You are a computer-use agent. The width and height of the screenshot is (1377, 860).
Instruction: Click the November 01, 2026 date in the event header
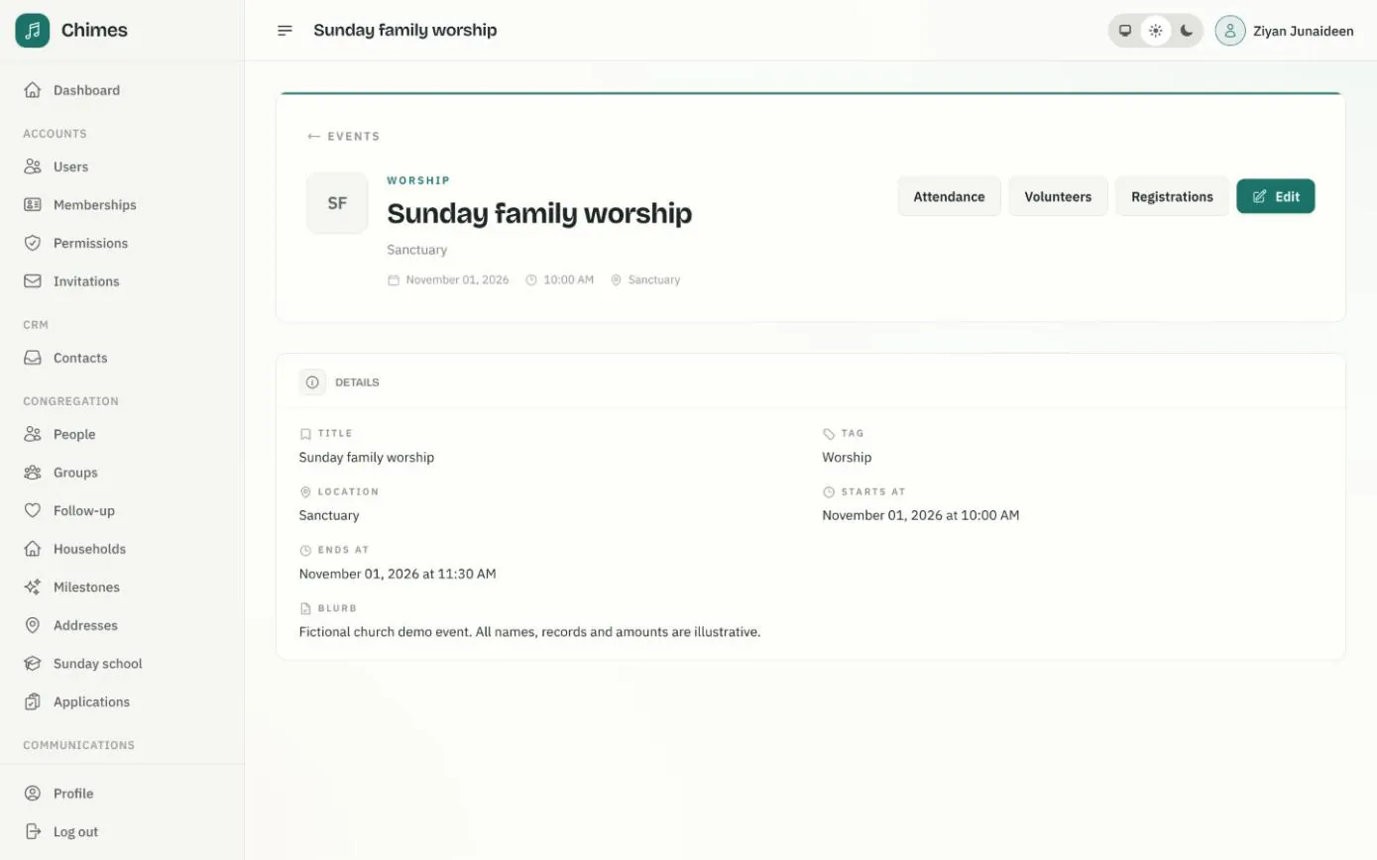coord(457,280)
